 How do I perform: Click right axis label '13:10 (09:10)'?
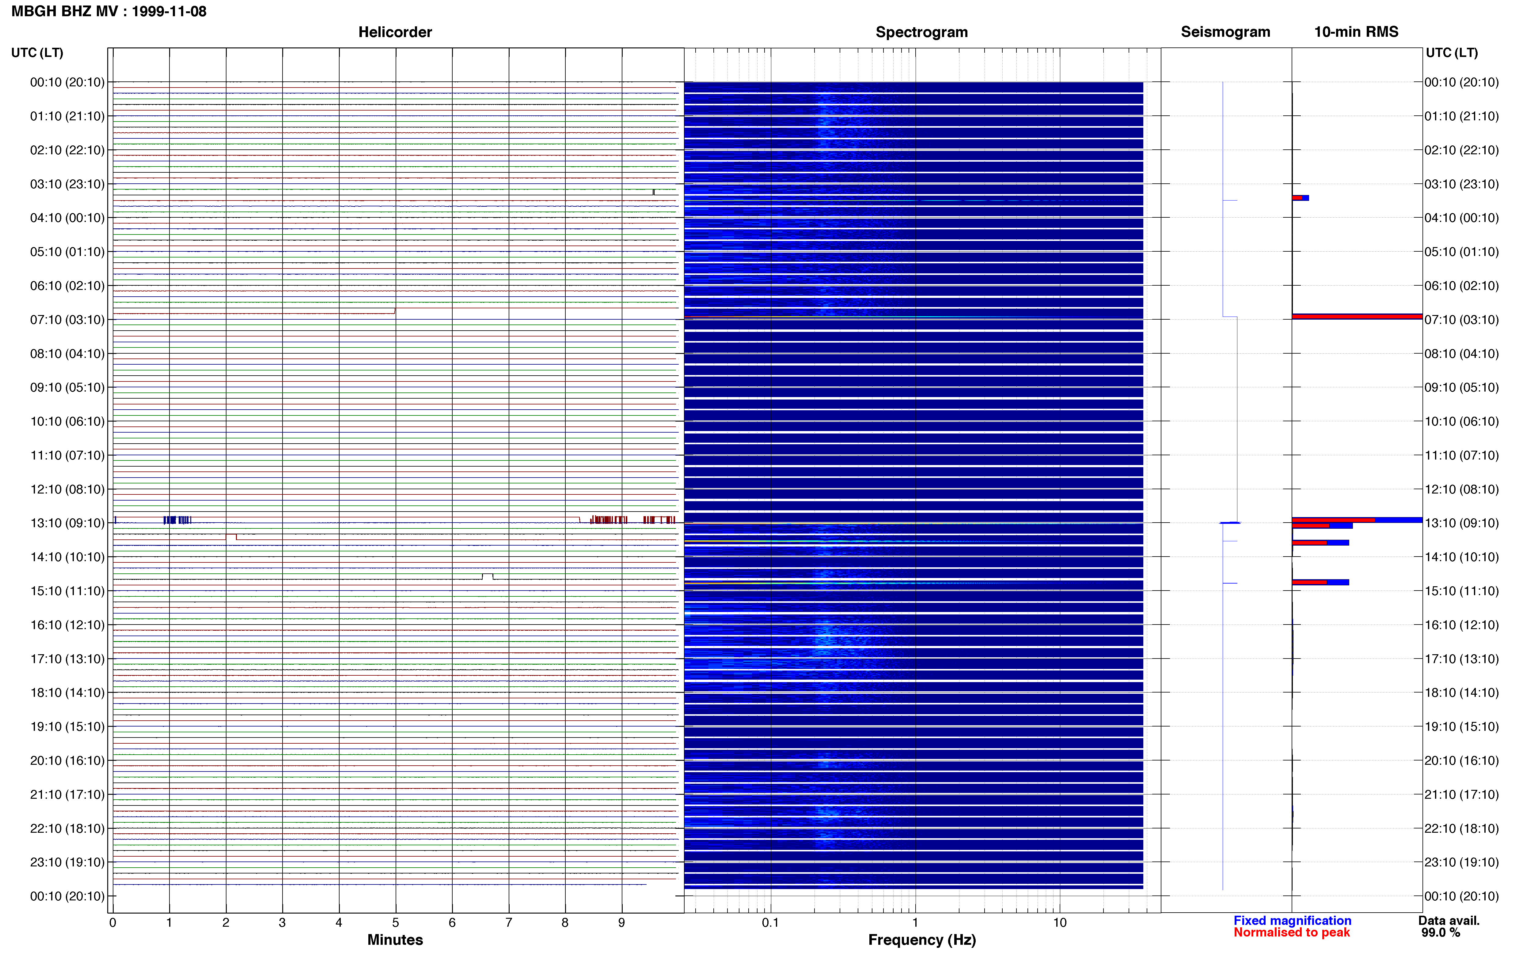pyautogui.click(x=1462, y=523)
